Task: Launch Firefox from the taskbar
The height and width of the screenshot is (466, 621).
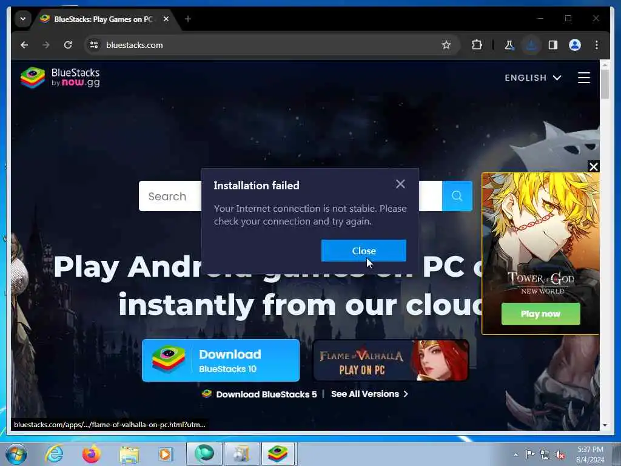Action: 91,454
